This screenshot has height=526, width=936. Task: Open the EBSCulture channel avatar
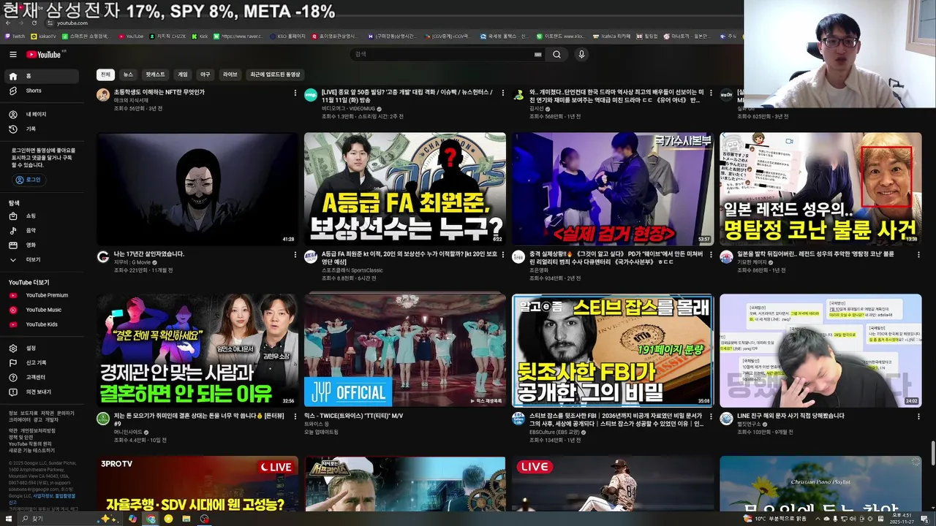tap(518, 419)
